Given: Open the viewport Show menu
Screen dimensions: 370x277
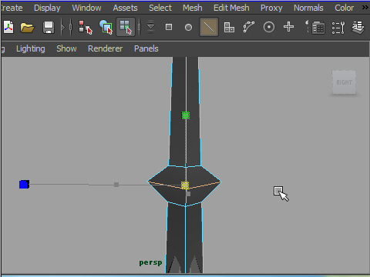Looking at the screenshot, I should point(66,48).
